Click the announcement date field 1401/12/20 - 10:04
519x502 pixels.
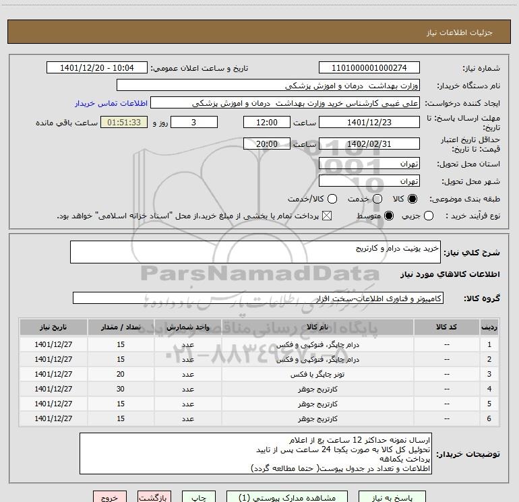96,68
